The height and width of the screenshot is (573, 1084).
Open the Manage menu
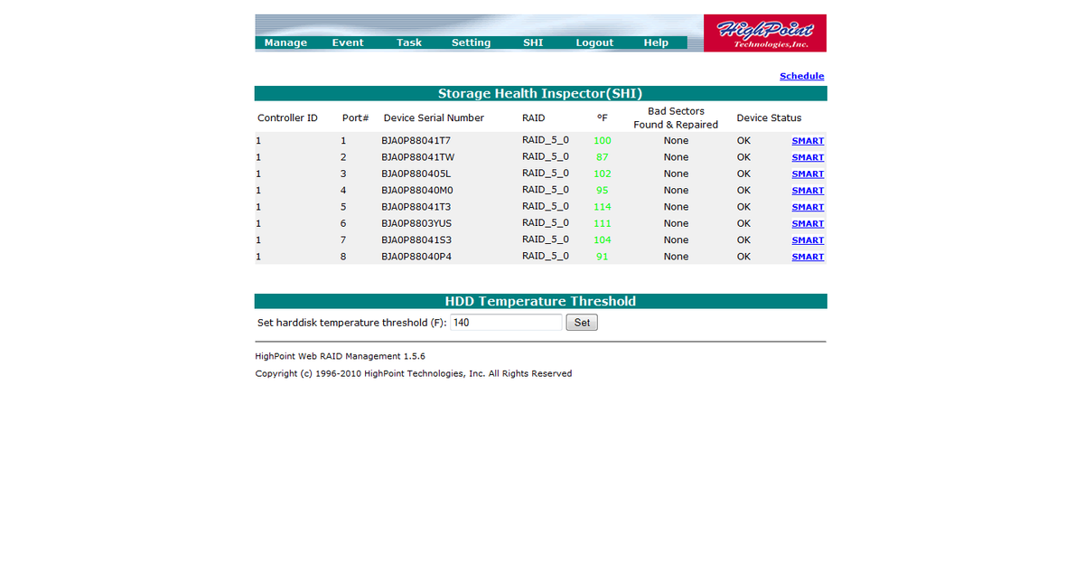pos(285,42)
